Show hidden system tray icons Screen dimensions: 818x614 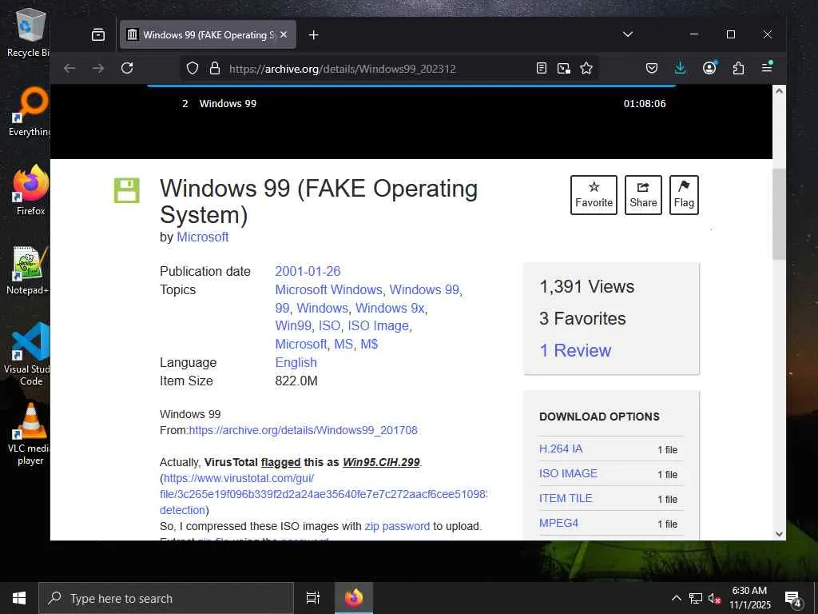[x=676, y=598]
